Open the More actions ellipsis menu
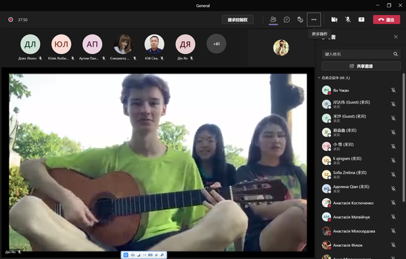This screenshot has height=259, width=406. [x=314, y=20]
